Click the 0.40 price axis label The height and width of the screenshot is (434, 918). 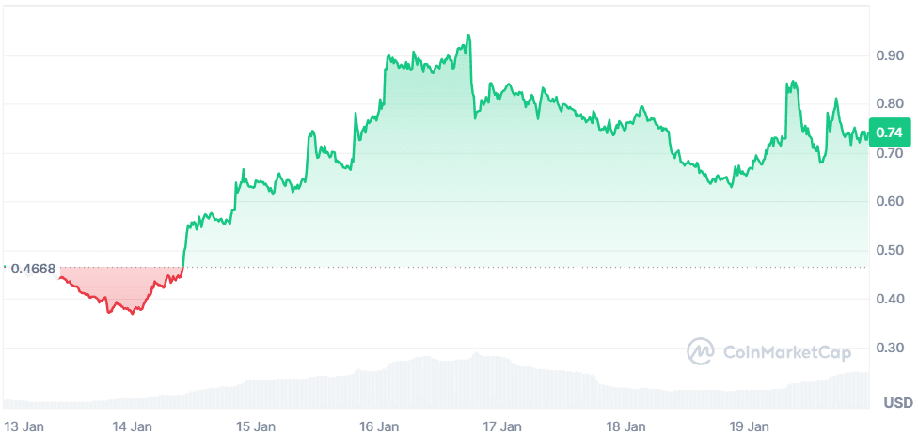(889, 299)
